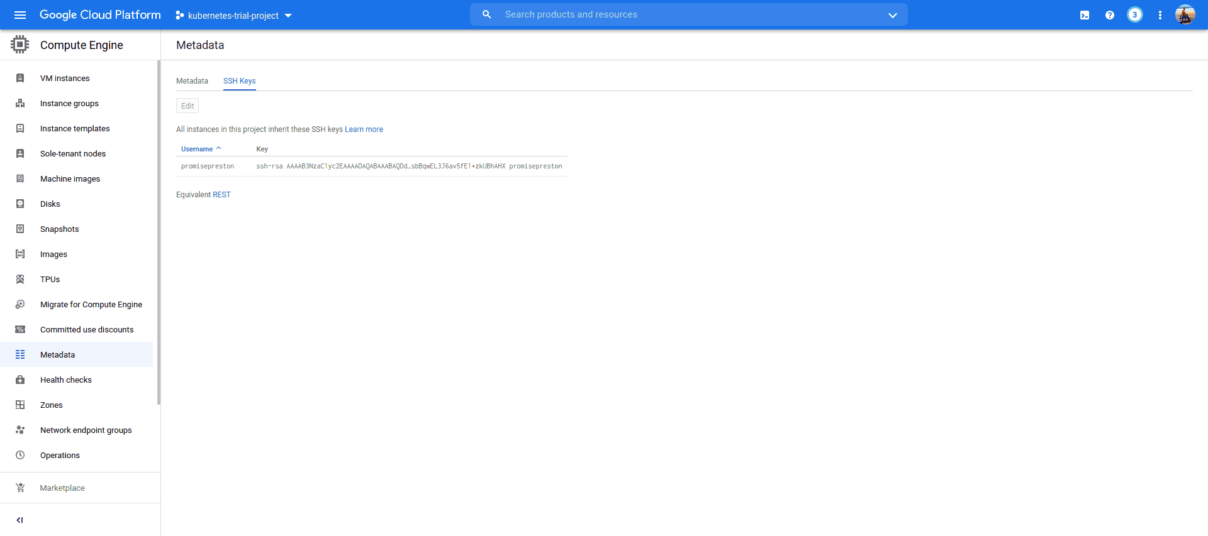
Task: Select the promisepreston username cell
Action: (208, 166)
